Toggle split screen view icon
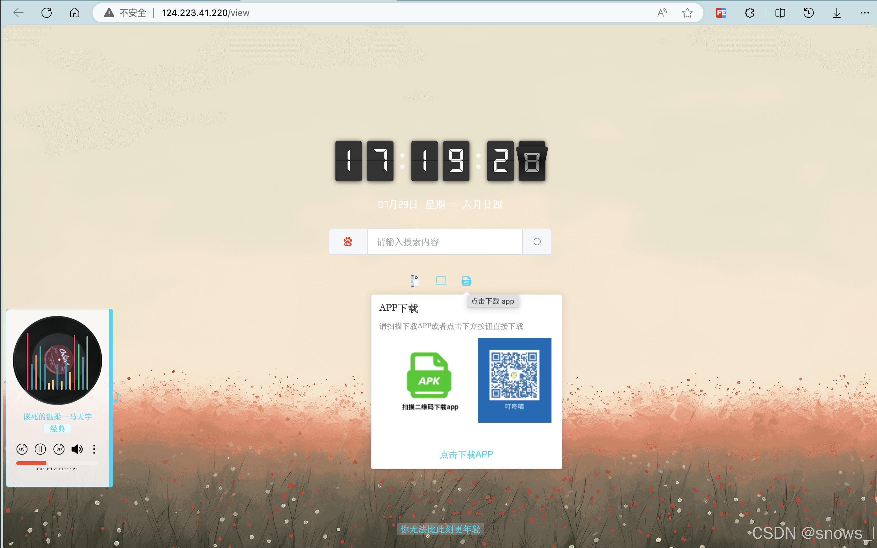The image size is (877, 548). tap(780, 13)
